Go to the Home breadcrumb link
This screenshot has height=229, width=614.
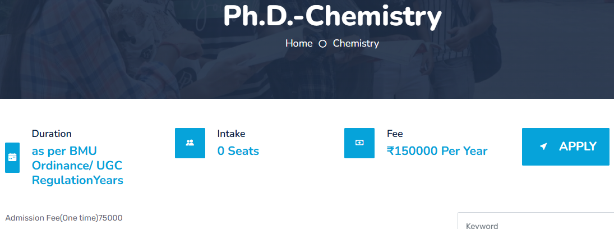click(x=299, y=43)
